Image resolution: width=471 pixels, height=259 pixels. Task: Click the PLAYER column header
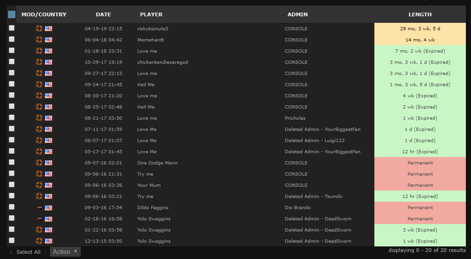tap(151, 14)
